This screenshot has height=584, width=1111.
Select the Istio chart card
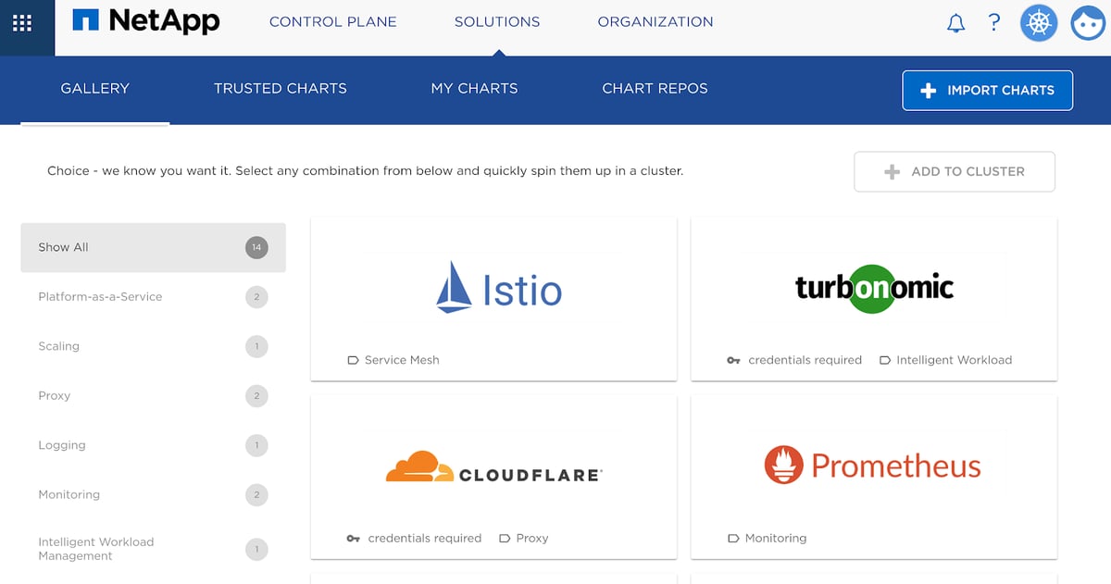(493, 298)
